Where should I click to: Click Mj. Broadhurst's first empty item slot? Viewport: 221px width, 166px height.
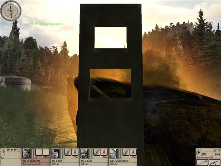pos(39,152)
